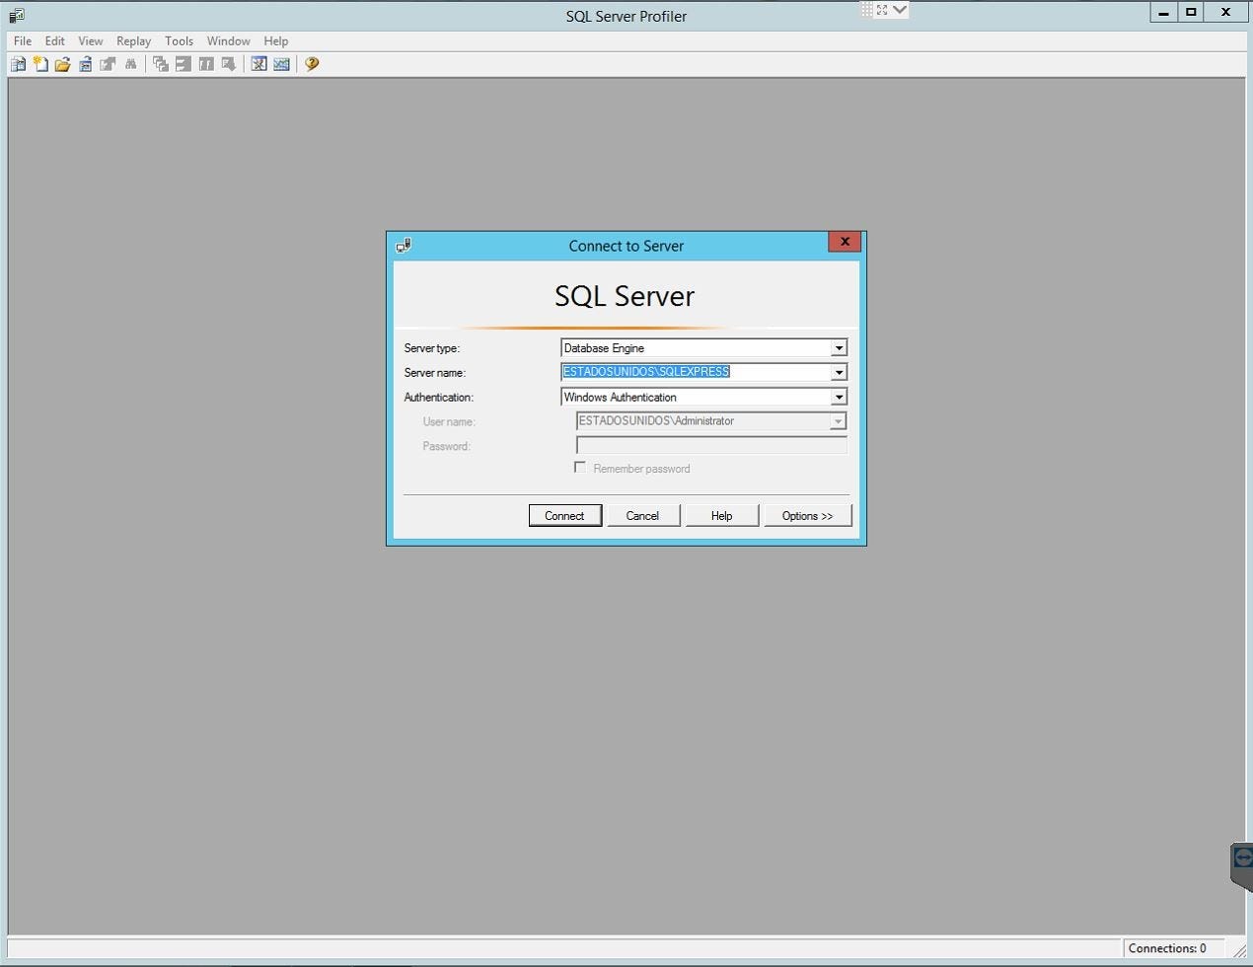Click the Open Trace Table toolbar icon
Screen dimensions: 1253x967
coord(86,64)
